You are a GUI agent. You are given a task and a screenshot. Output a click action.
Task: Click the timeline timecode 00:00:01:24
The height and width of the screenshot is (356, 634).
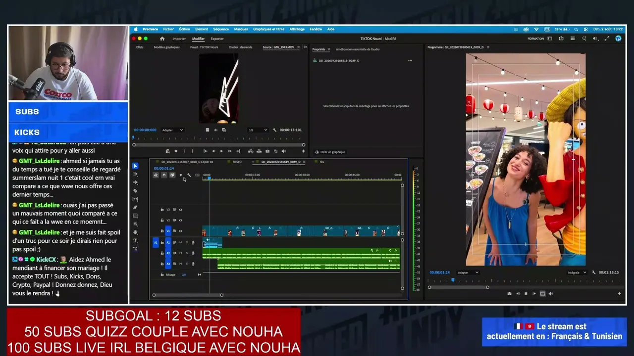click(x=164, y=169)
